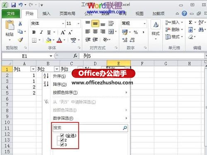Select column F header
The width and height of the screenshot is (207, 155).
click(x=142, y=63)
